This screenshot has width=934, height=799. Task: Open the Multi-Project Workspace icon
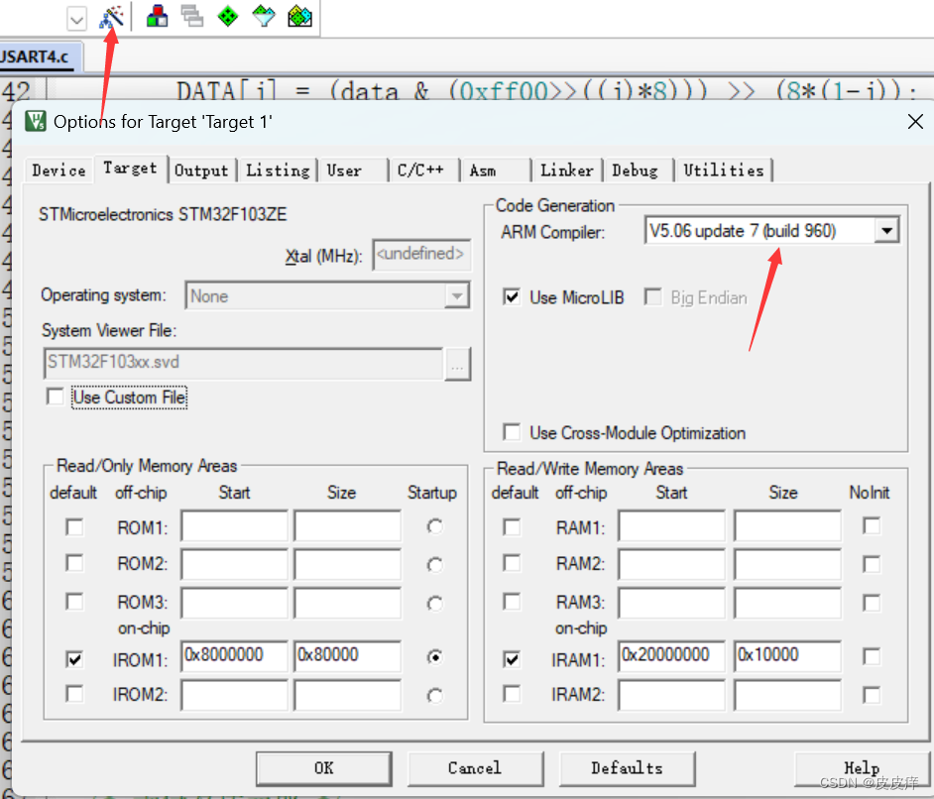click(x=191, y=16)
